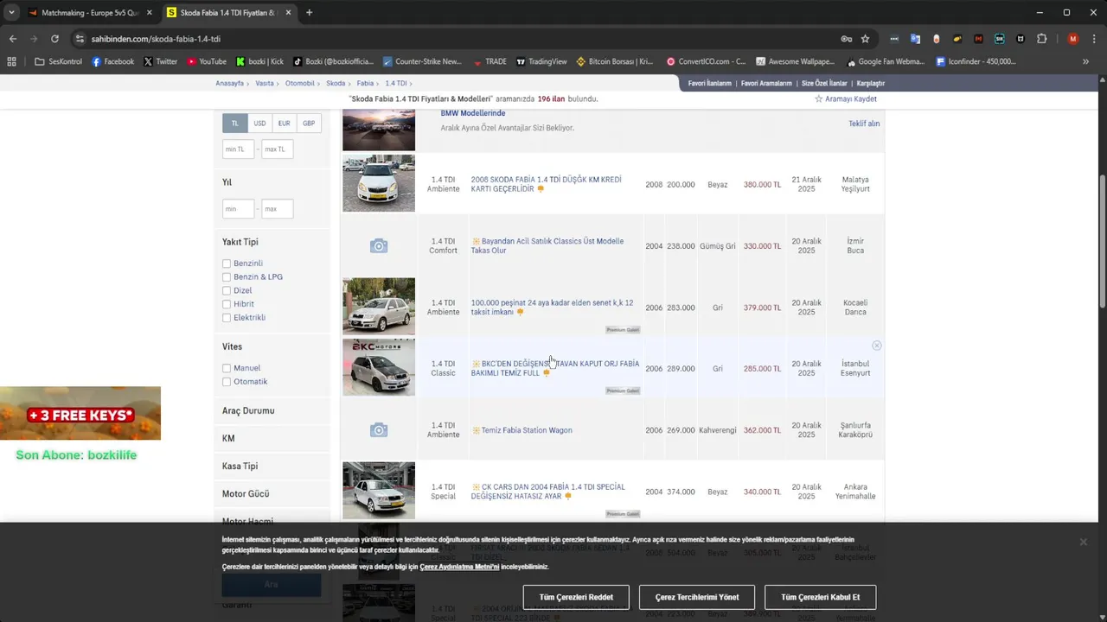The image size is (1107, 622).
Task: Open the Bitcoin Borsası bookmark
Action: click(615, 61)
